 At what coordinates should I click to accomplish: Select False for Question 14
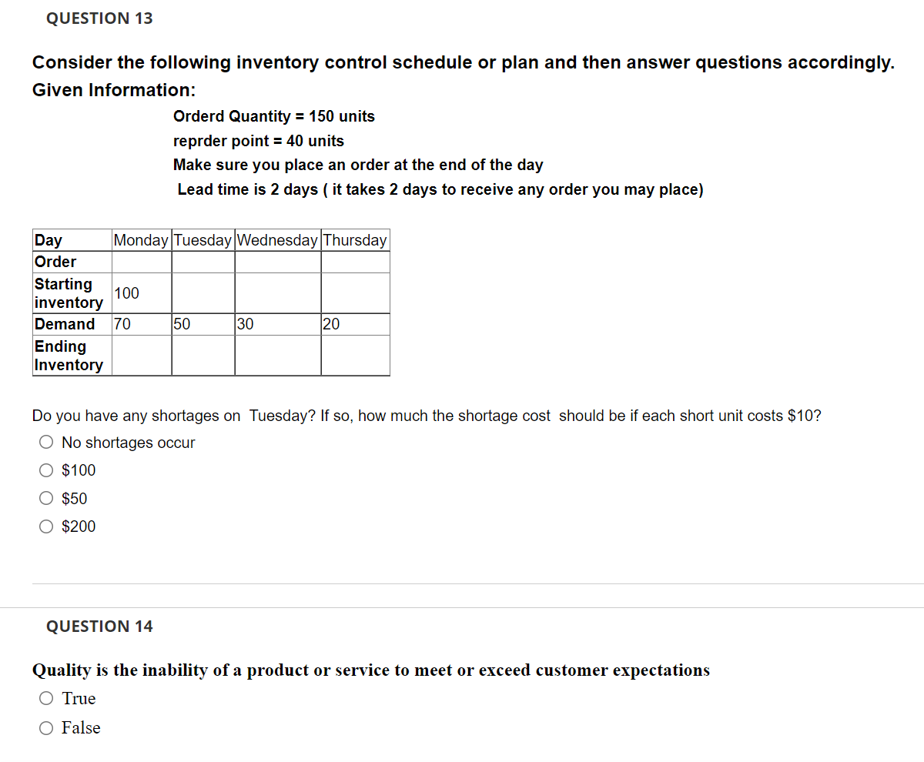click(x=45, y=727)
